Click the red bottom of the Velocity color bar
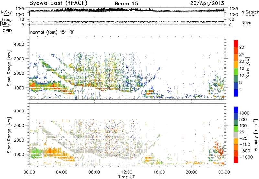The height and width of the screenshot is (179, 259). (236, 160)
